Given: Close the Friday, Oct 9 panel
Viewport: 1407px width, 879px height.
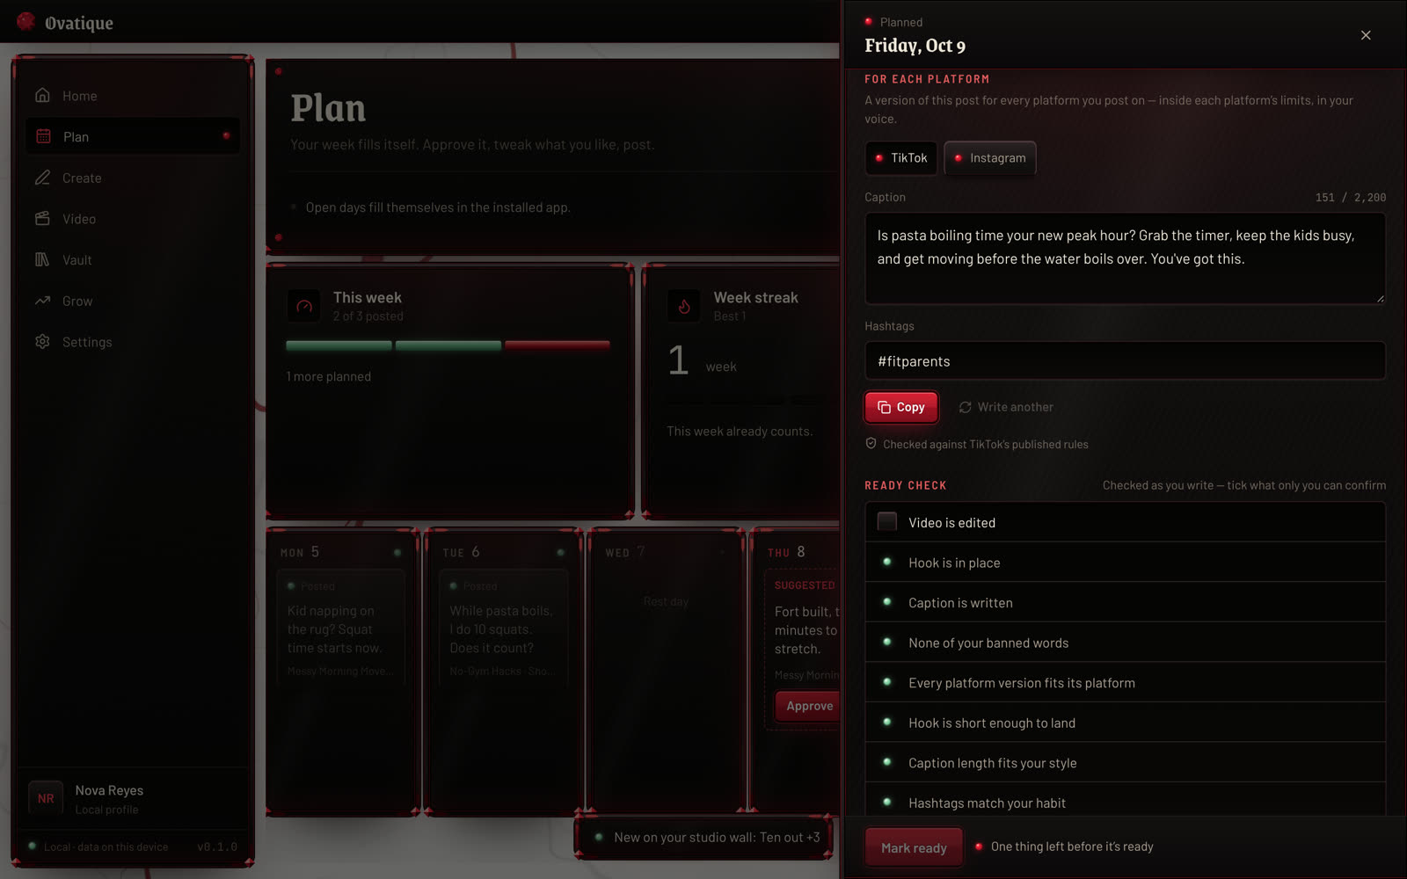Looking at the screenshot, I should point(1366,35).
